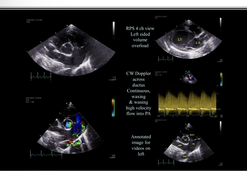Click the 'G(c): -1 dB' gain text of 12:15:58 video

pyautogui.click(x=30, y=102)
